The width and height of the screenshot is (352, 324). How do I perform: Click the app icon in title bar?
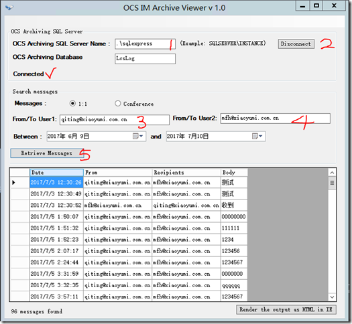(x=9, y=7)
